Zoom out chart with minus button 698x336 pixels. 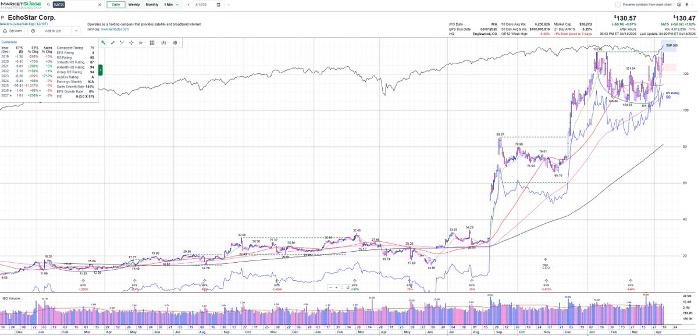point(331,288)
